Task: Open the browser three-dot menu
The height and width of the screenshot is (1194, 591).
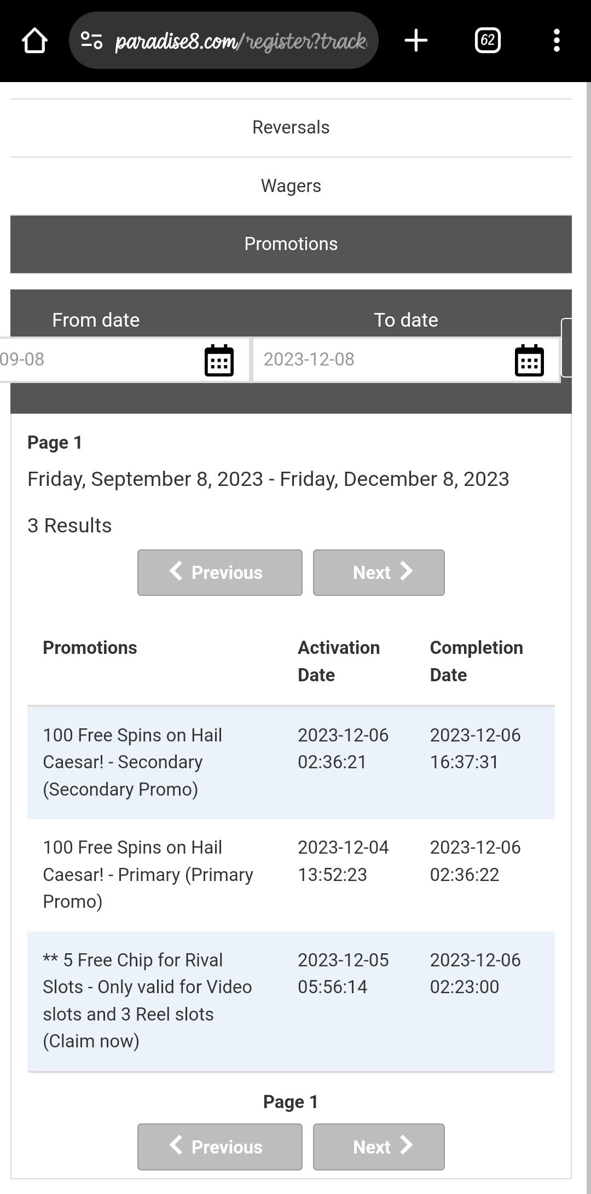Action: (557, 40)
